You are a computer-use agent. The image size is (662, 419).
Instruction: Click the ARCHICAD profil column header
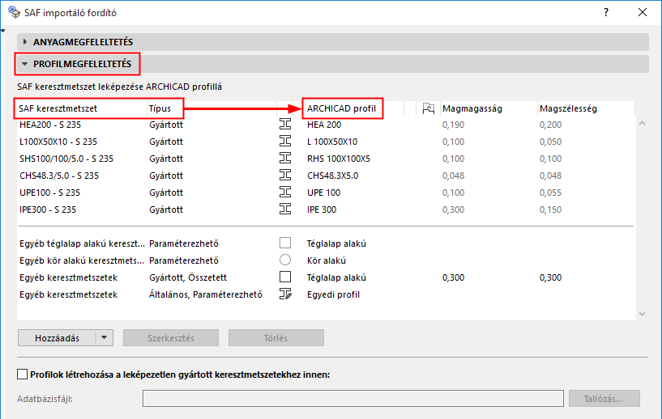(342, 108)
